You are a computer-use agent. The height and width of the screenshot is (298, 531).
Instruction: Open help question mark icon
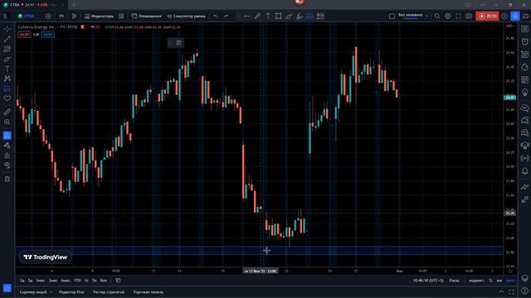[x=525, y=291]
